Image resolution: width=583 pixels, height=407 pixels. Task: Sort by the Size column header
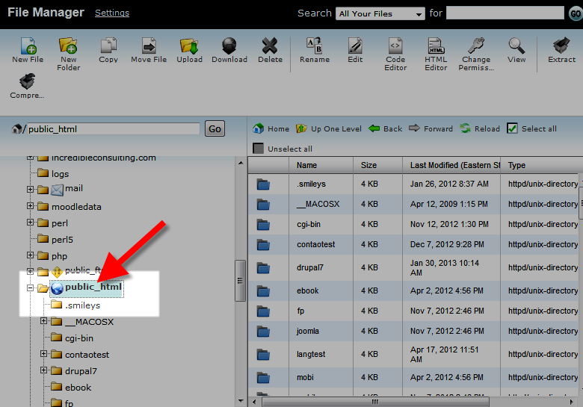coord(368,165)
